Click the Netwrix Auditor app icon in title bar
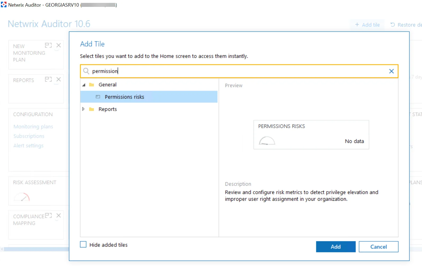This screenshot has width=422, height=269. pyautogui.click(x=4, y=5)
